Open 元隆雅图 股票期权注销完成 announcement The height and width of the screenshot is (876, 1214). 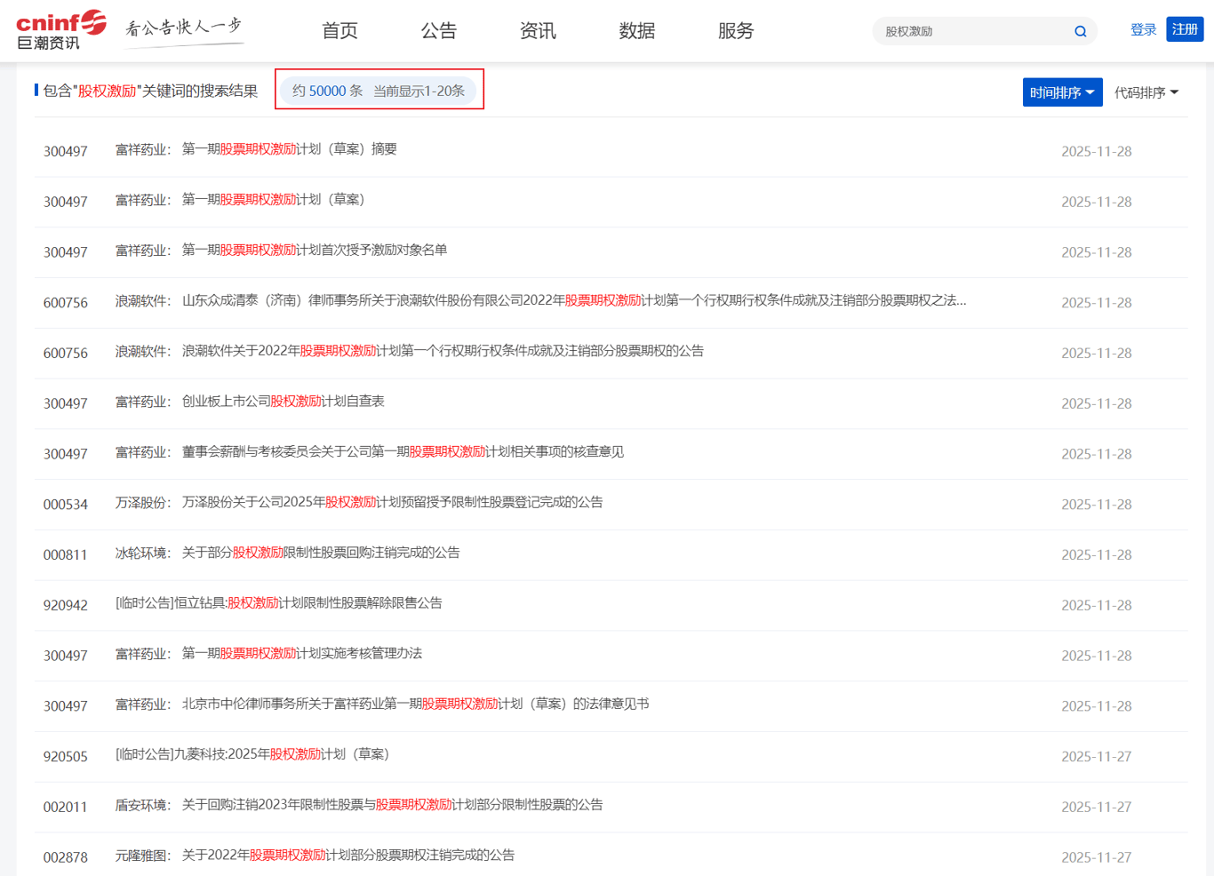pyautogui.click(x=348, y=856)
